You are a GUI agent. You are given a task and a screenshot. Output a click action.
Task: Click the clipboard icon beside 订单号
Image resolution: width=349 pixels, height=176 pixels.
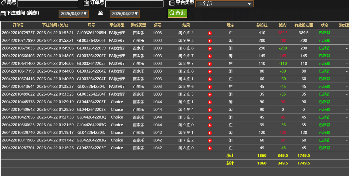pyautogui.click(x=86, y=3)
